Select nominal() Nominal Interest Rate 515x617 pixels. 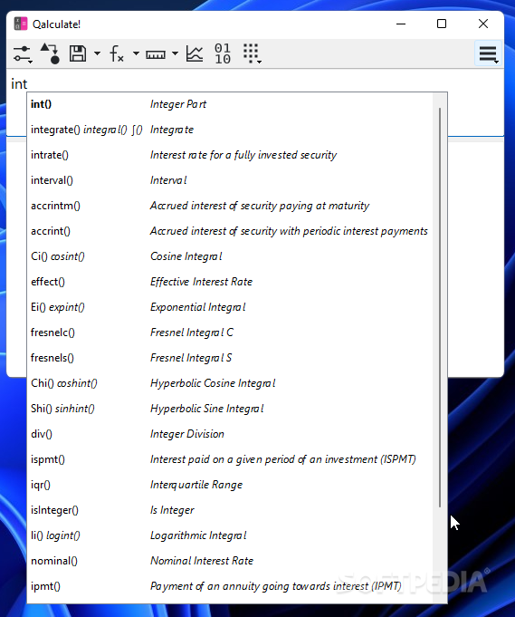(232, 561)
